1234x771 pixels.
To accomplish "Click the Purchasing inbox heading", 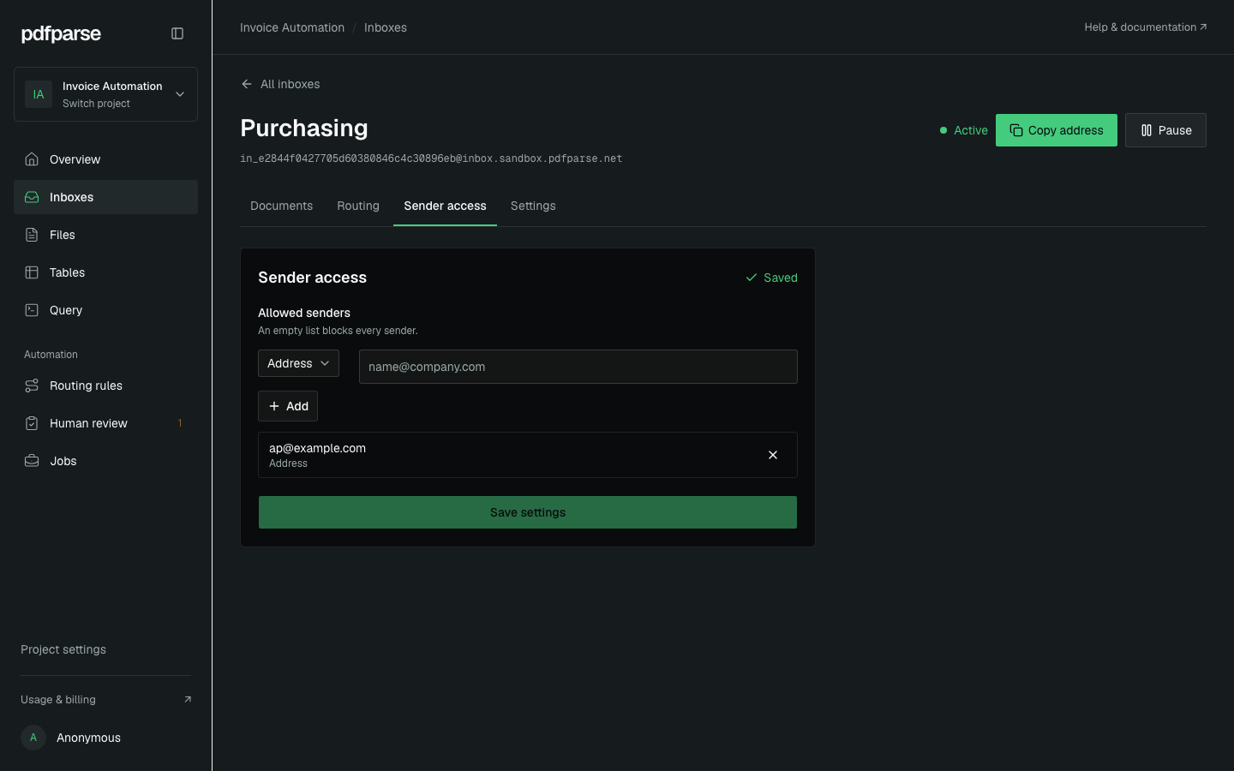I will tap(304, 128).
